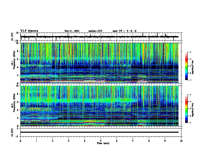The width and height of the screenshot is (204, 158).
Task: Click the "8" kHz tick on ch.1 frequency axis
Action: (18, 51)
